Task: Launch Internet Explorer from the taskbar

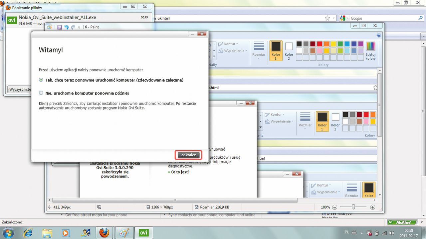Action: 28,233
